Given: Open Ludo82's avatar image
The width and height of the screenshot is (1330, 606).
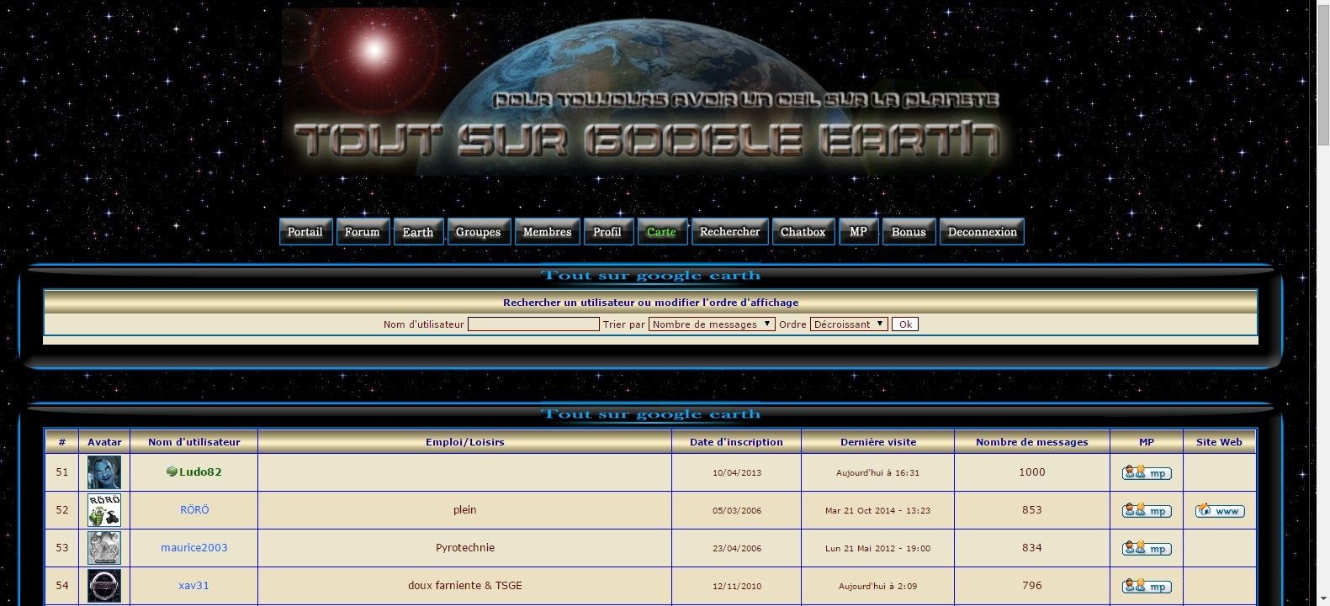Looking at the screenshot, I should tap(104, 472).
